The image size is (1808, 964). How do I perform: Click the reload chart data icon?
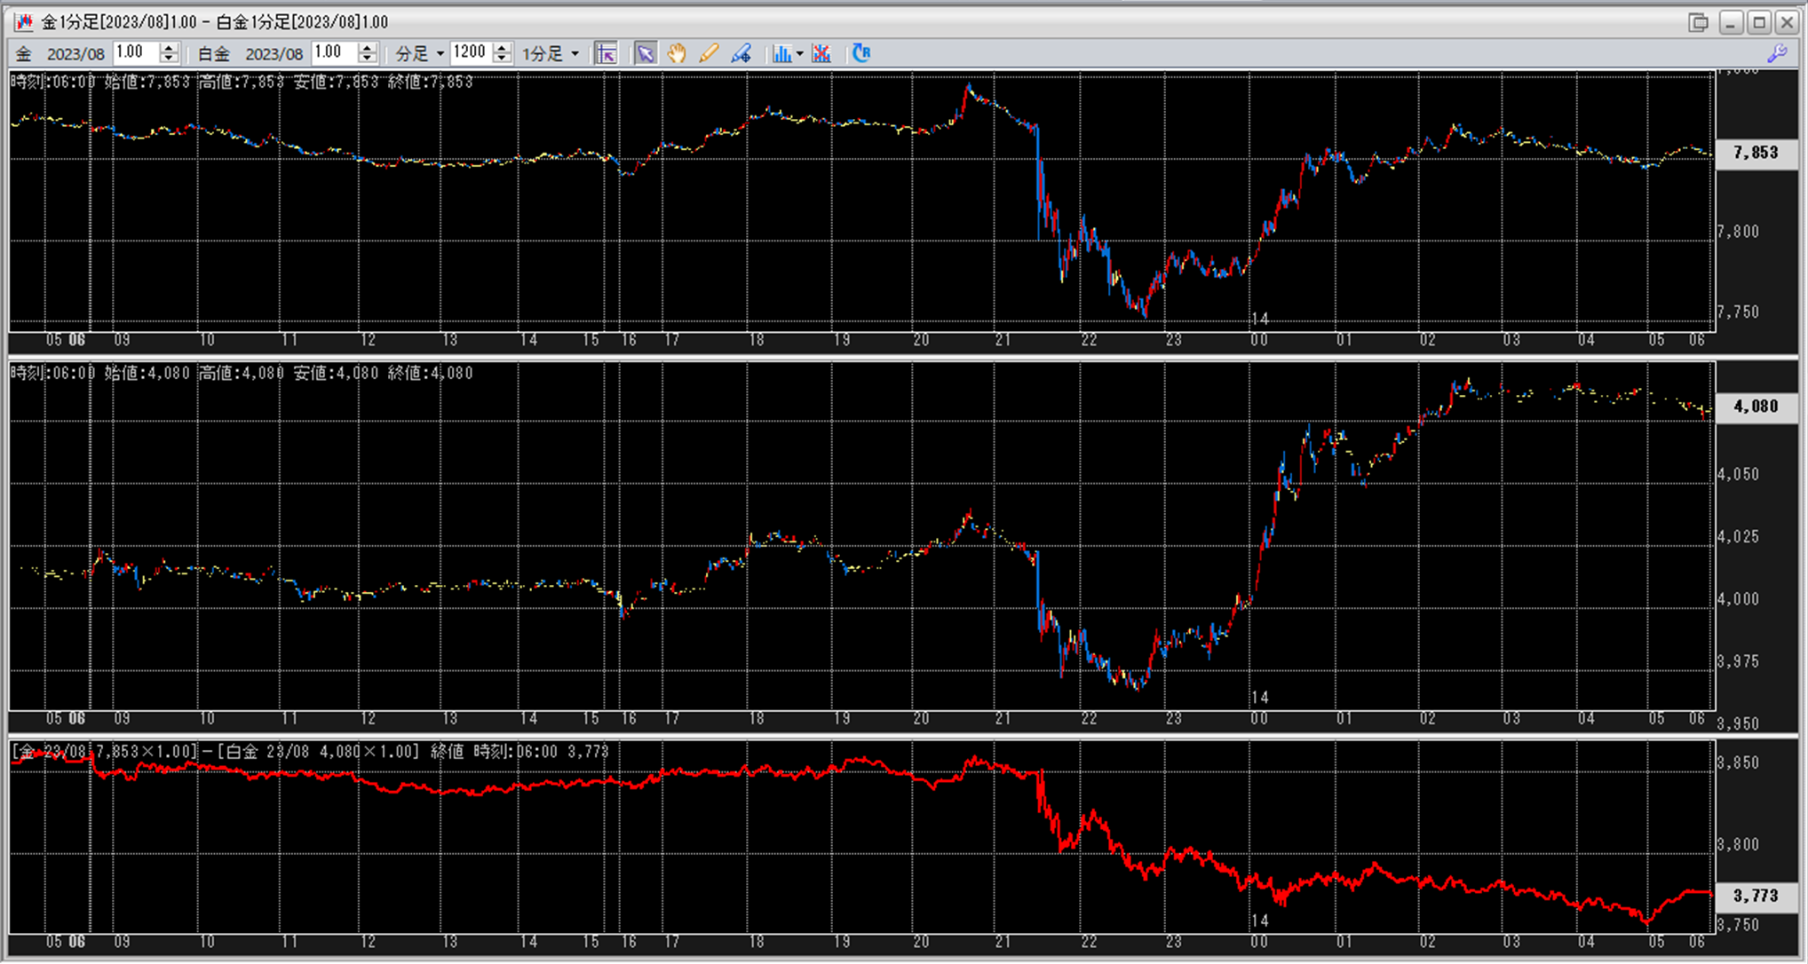[x=861, y=53]
